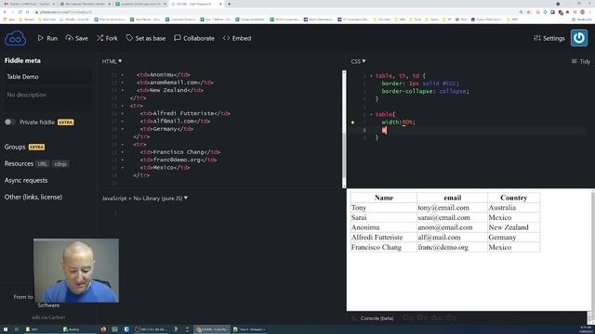
Task: Open the HTML panel dropdown
Action: [112, 61]
